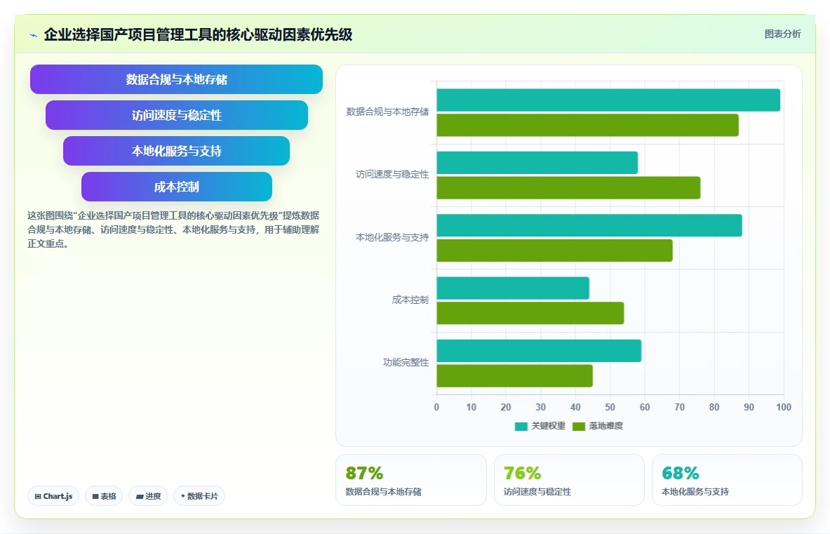Image resolution: width=830 pixels, height=534 pixels.
Task: Click the x-axis tick value 0
Action: (x=436, y=407)
